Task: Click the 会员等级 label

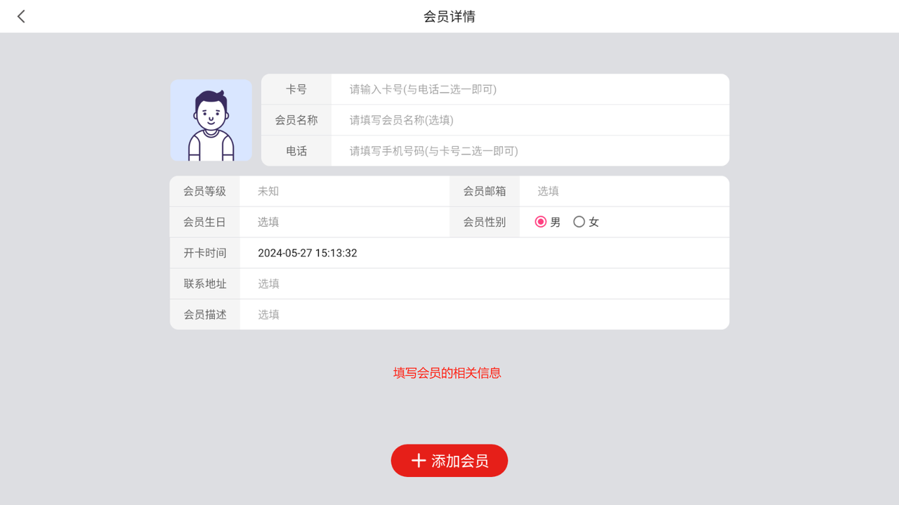Action: tap(205, 191)
